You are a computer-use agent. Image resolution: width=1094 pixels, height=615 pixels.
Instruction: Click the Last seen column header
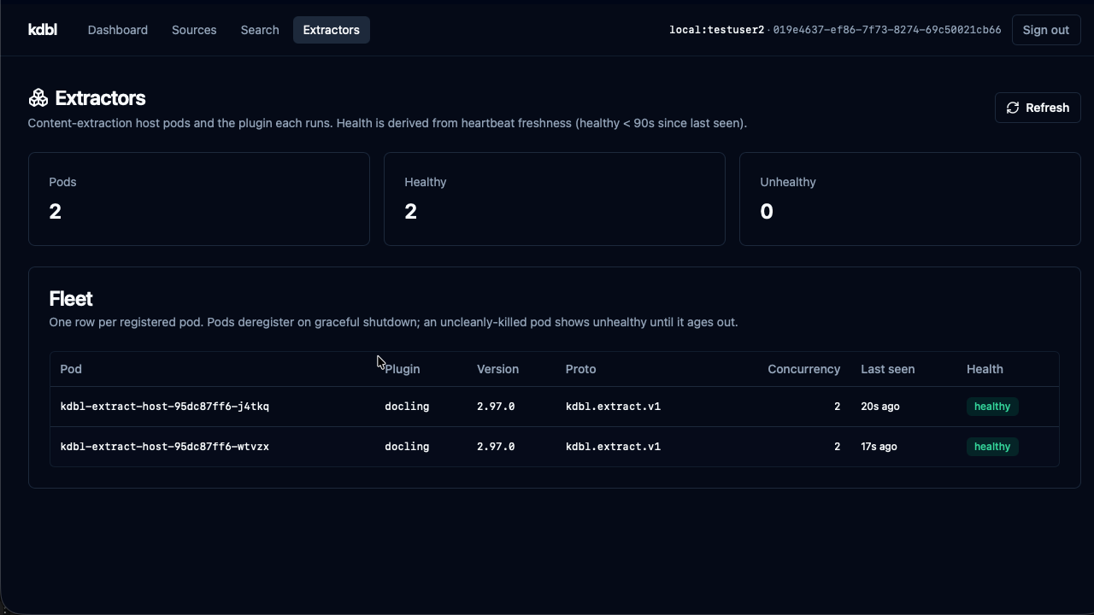tap(887, 369)
